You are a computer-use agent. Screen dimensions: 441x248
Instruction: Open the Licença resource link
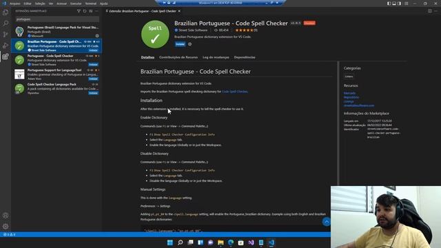click(x=349, y=101)
